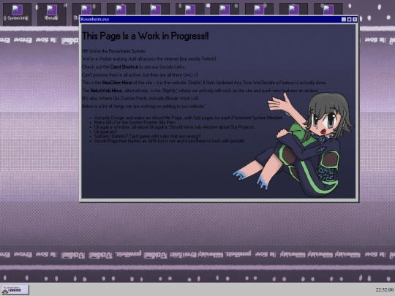Click the list item 'Solitare? Balatro? Card game'

pos(147,136)
